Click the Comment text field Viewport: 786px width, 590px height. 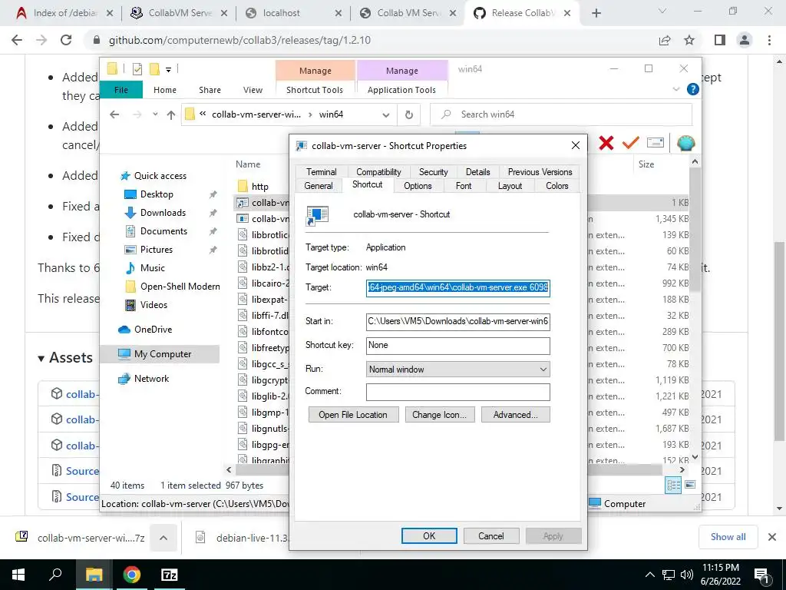click(457, 392)
